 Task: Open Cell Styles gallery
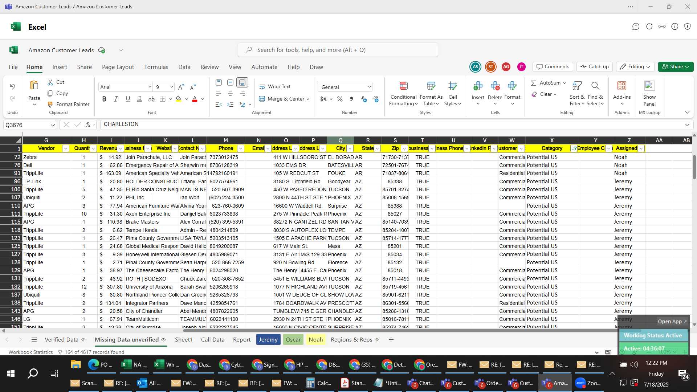(452, 94)
